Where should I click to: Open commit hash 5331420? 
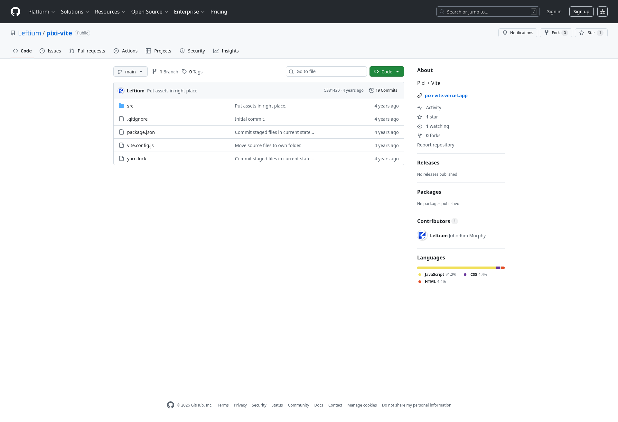click(332, 90)
